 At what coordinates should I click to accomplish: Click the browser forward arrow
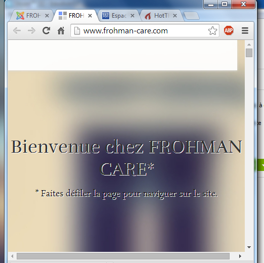point(31,31)
